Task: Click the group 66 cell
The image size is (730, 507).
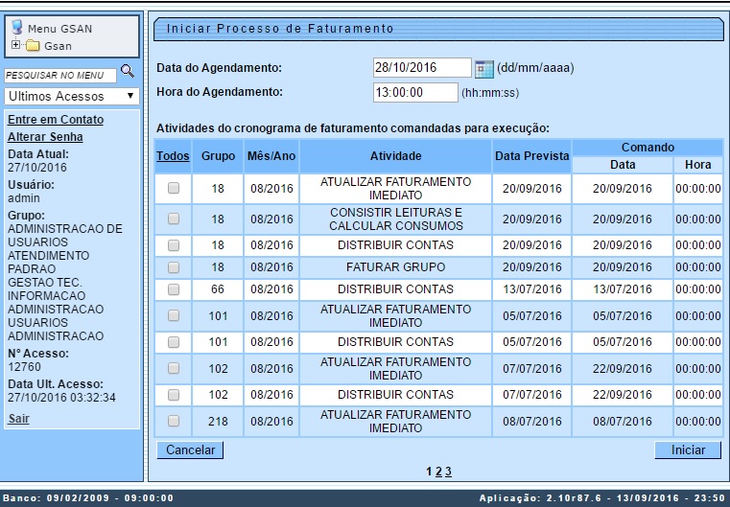Action: click(x=218, y=289)
